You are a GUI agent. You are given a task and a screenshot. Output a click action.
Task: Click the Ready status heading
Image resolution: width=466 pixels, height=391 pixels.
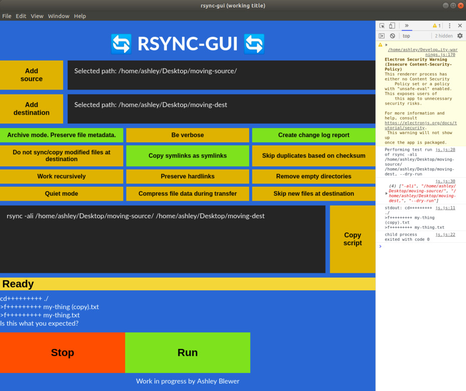coord(18,284)
